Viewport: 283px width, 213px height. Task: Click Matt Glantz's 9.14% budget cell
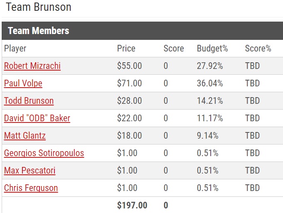coord(207,136)
